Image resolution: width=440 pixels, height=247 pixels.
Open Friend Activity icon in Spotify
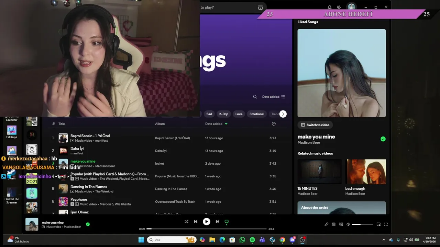339,7
